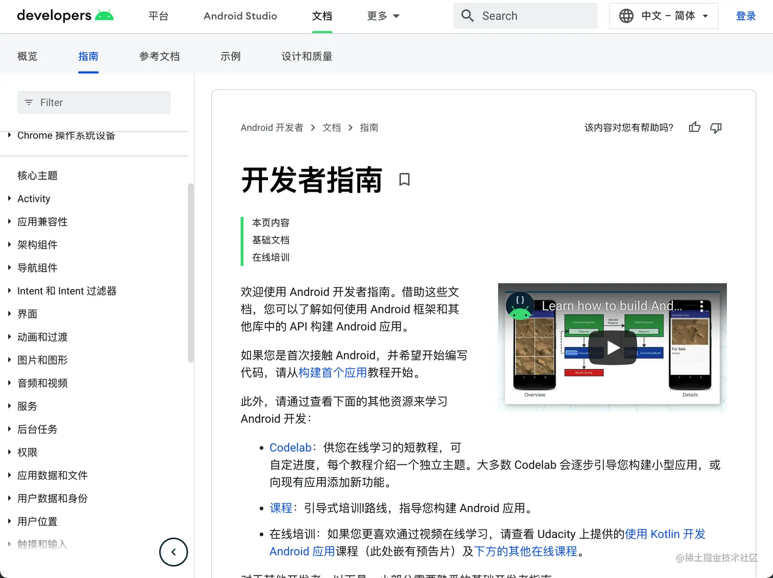Open the 构建首个应用 link
The width and height of the screenshot is (773, 578).
coord(332,372)
